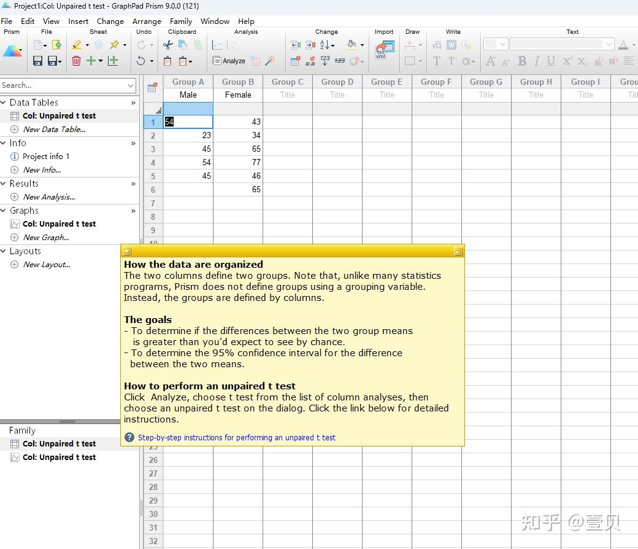Click the struck-through 123 icon

click(340, 61)
